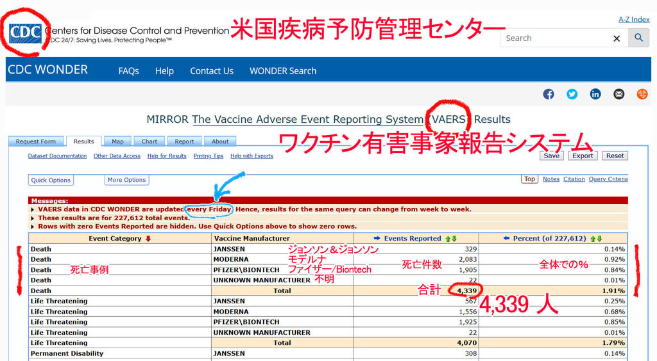Open FAQs in navigation bar
The image size is (657, 361).
pyautogui.click(x=128, y=71)
